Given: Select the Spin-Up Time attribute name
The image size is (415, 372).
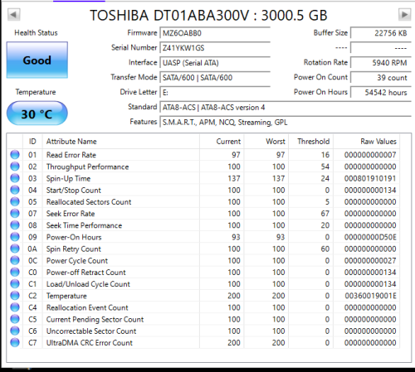Looking at the screenshot, I should pos(68,178).
